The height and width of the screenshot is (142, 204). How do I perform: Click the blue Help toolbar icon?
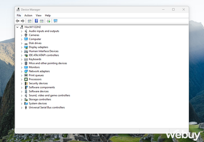(x=36, y=21)
